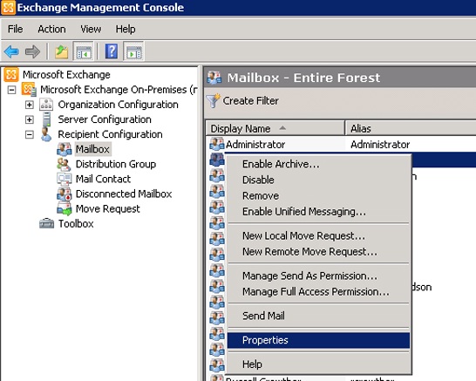Click the Up one level folder icon

pos(62,51)
